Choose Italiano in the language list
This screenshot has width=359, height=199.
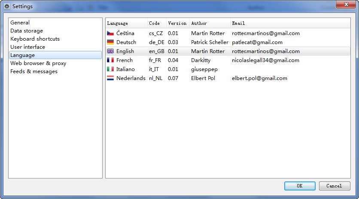pyautogui.click(x=228, y=69)
